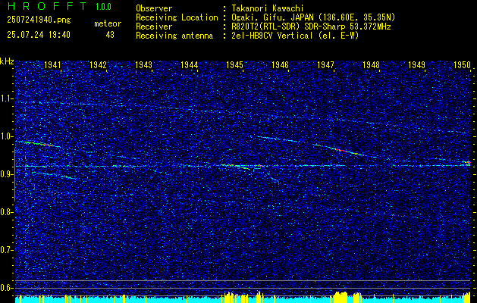Click time marker 1949
The width and height of the screenshot is (477, 303).
pyautogui.click(x=416, y=65)
